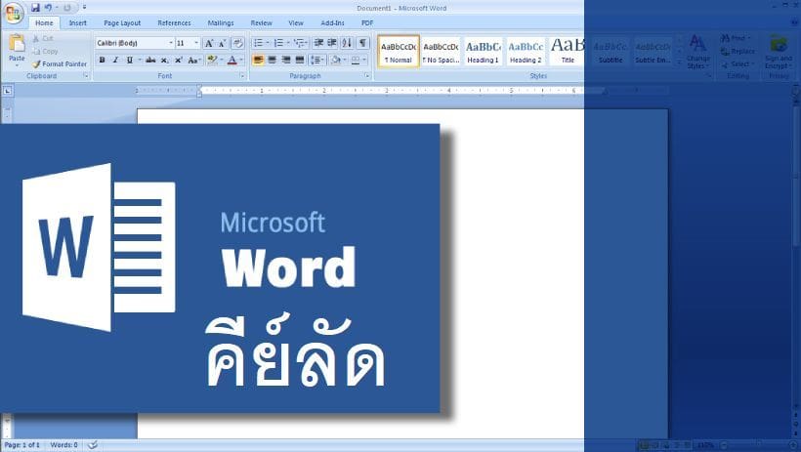Decrease paragraph indent

point(318,43)
